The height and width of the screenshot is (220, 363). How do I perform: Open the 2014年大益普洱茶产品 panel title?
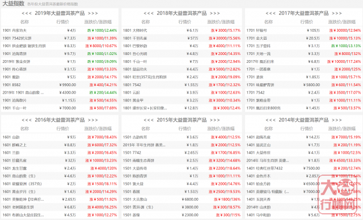(303, 120)
